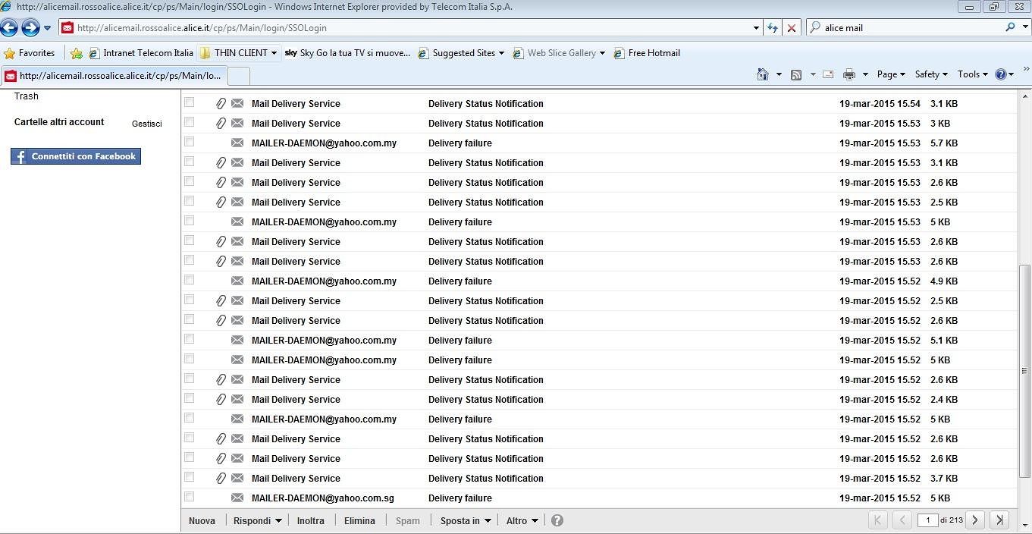This screenshot has width=1032, height=534.
Task: Click the Connettiti con Facebook button
Action: tap(76, 156)
